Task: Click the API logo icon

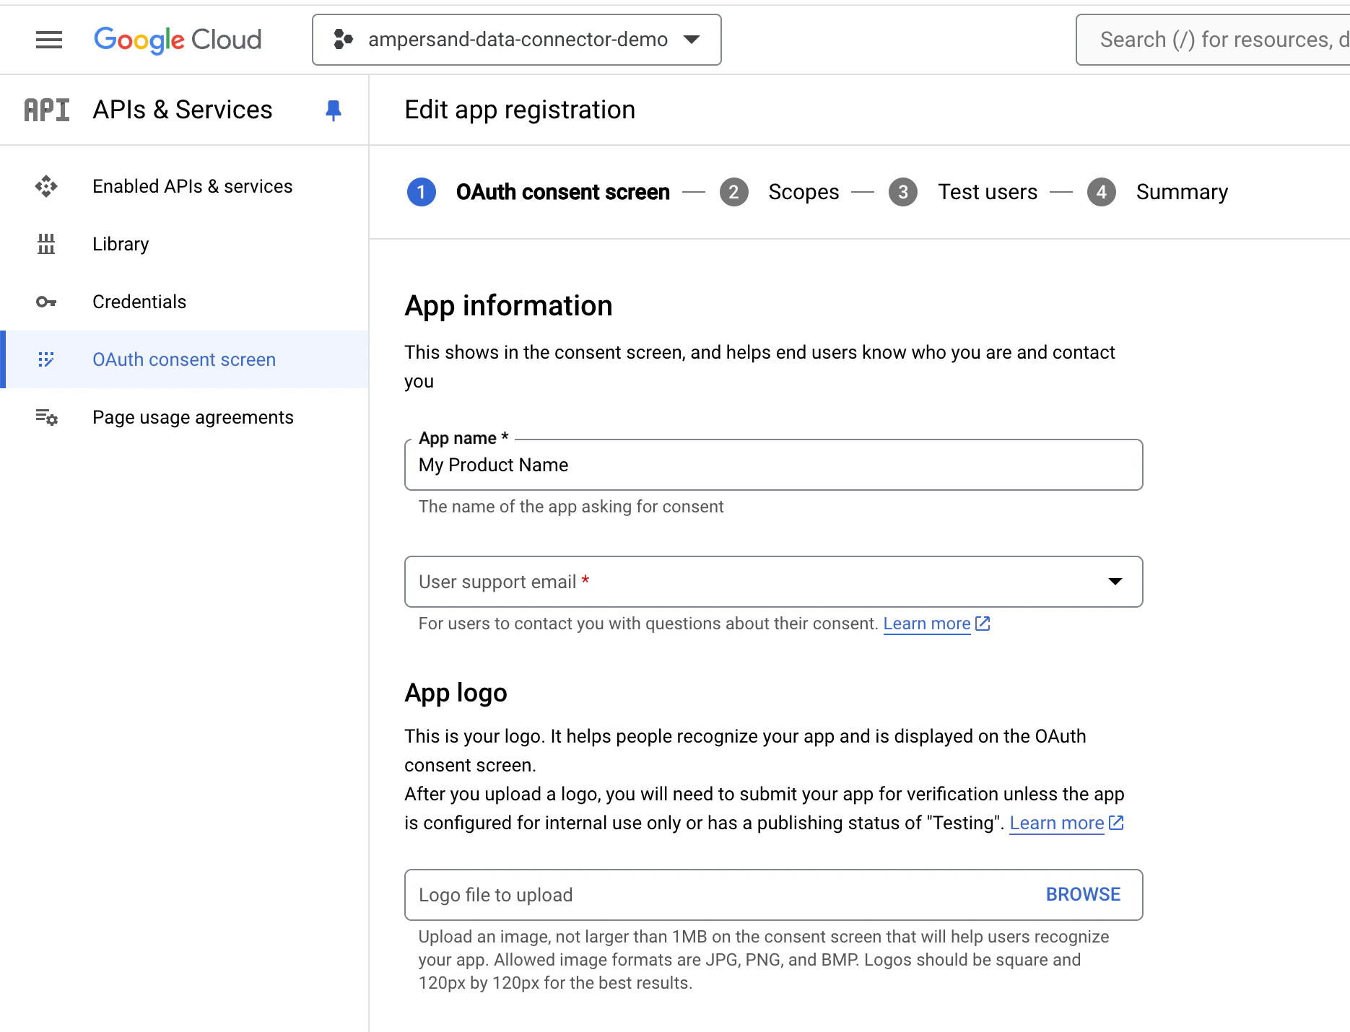Action: 47,110
